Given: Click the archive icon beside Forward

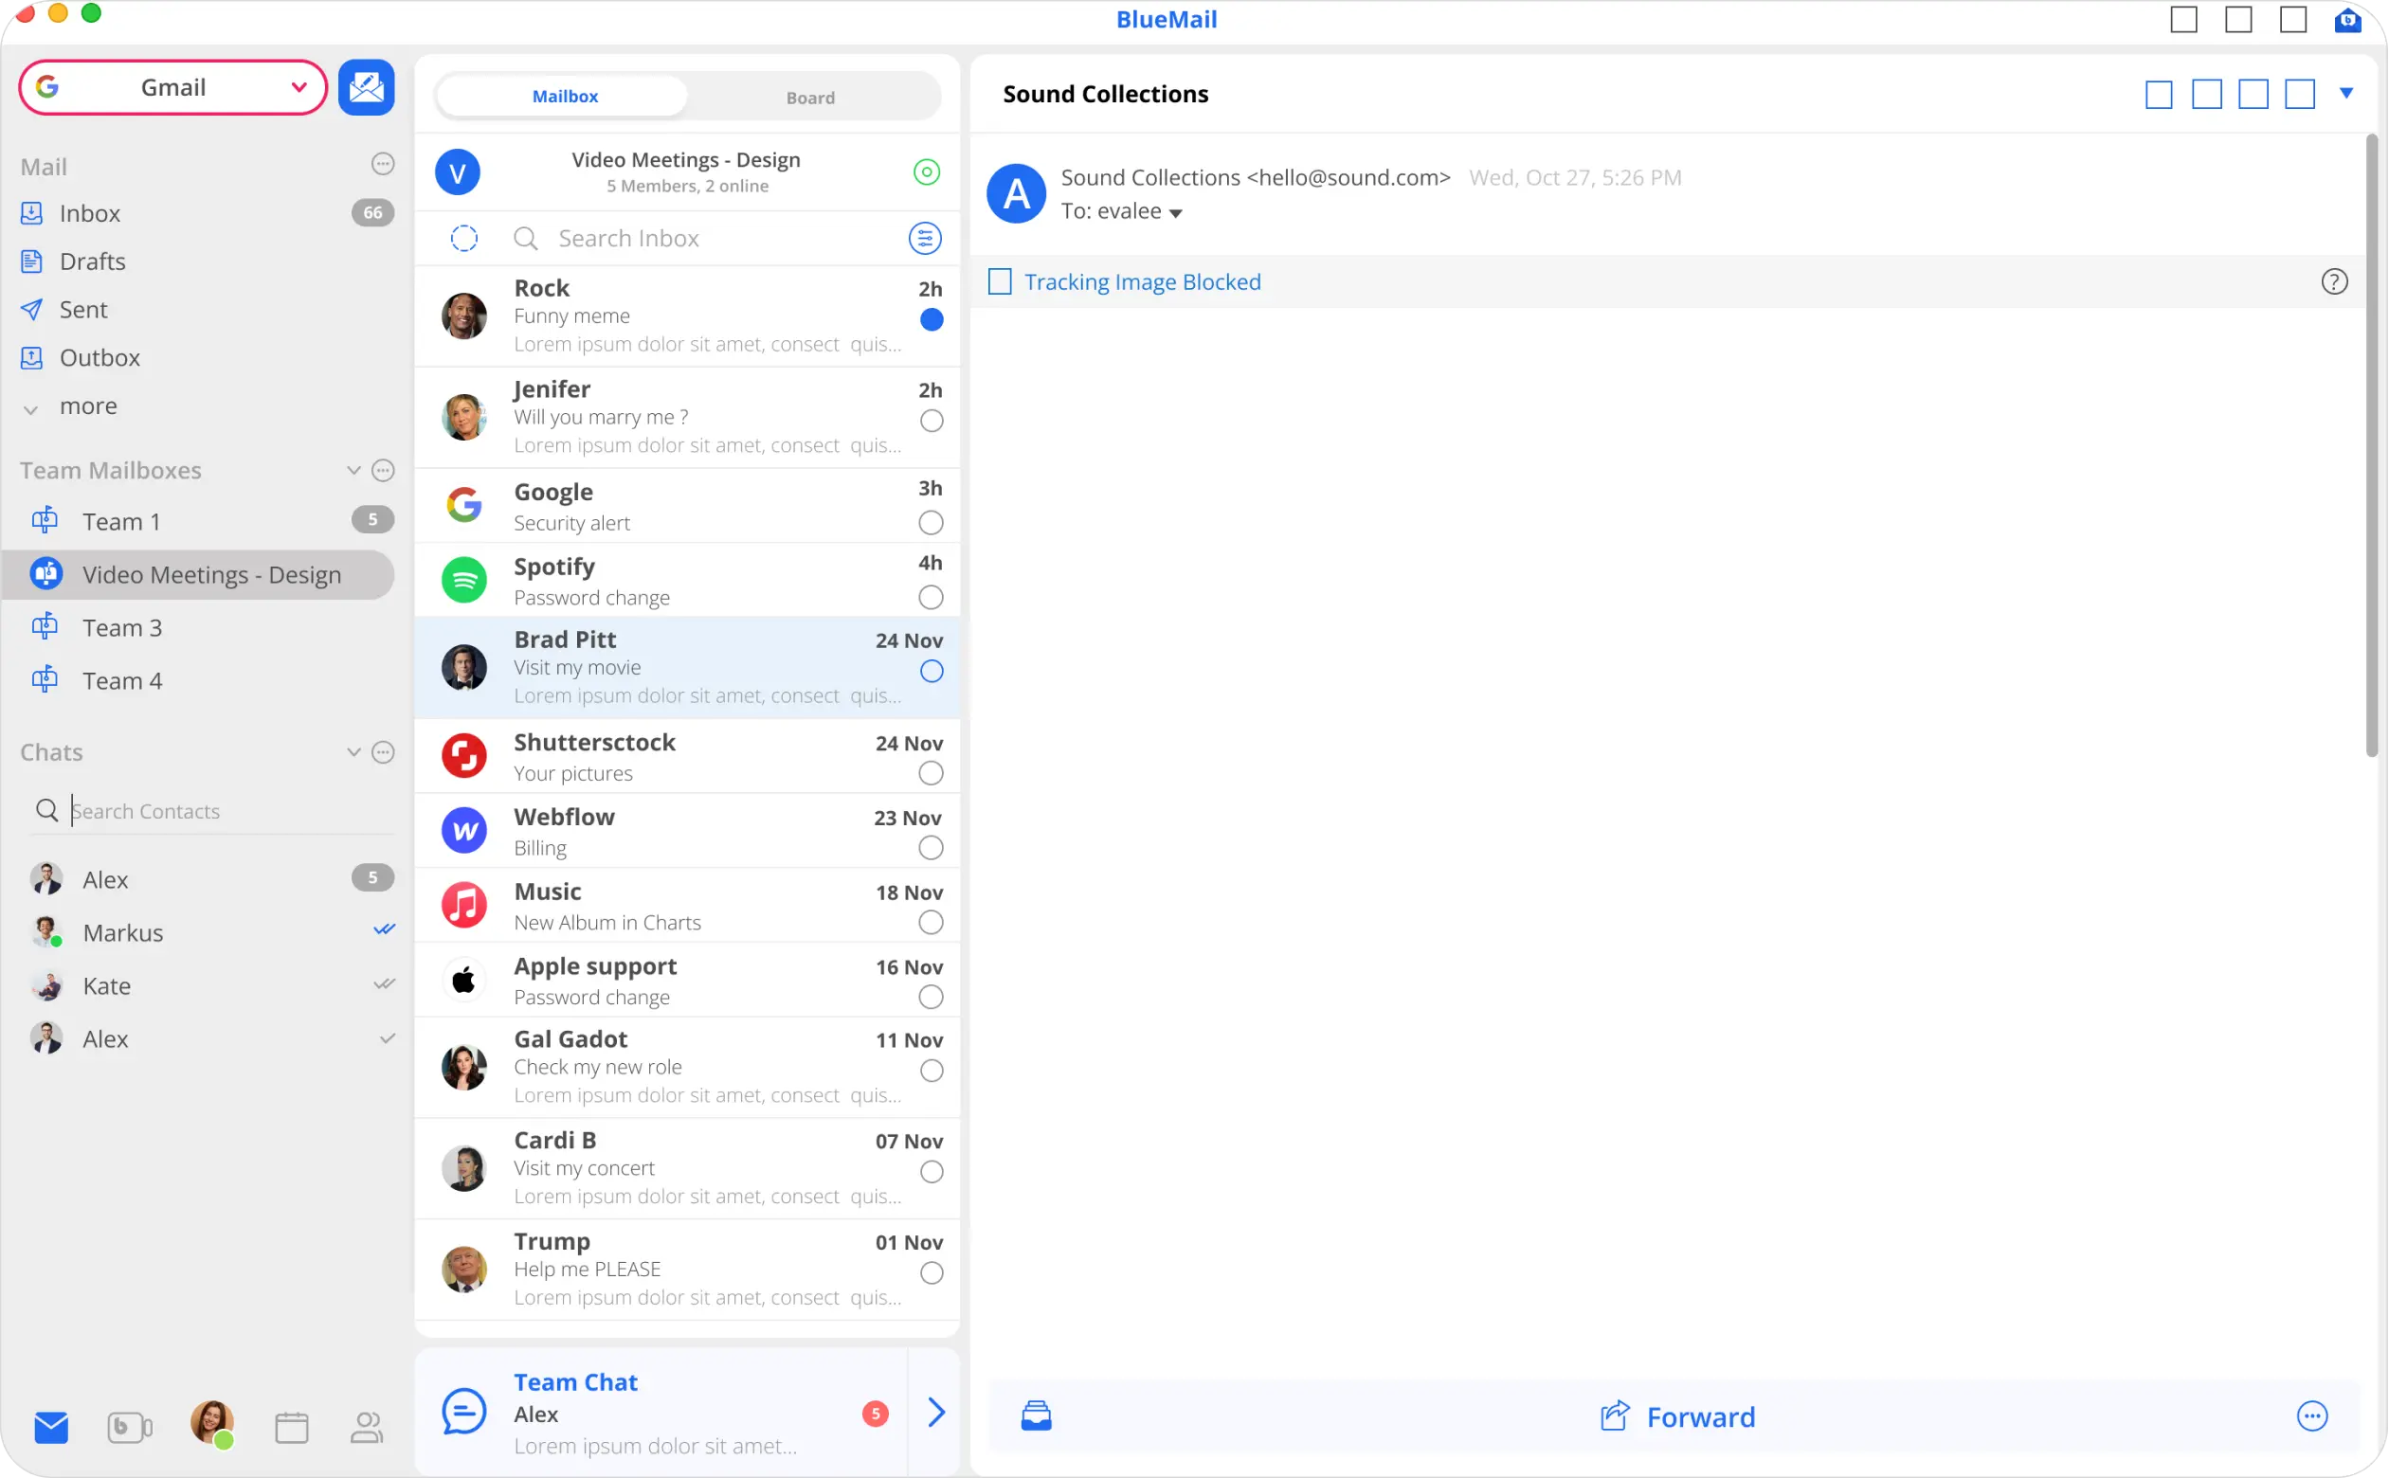Looking at the screenshot, I should [x=1036, y=1415].
